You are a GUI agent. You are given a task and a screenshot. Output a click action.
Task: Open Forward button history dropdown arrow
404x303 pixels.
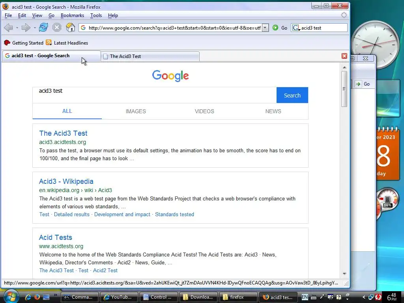[35, 28]
